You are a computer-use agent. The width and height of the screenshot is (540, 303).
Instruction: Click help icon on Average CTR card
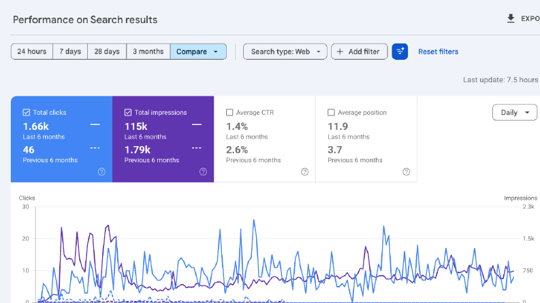(305, 172)
